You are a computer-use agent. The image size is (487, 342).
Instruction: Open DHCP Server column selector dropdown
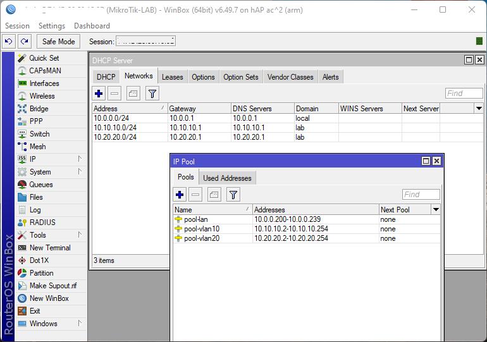point(479,108)
